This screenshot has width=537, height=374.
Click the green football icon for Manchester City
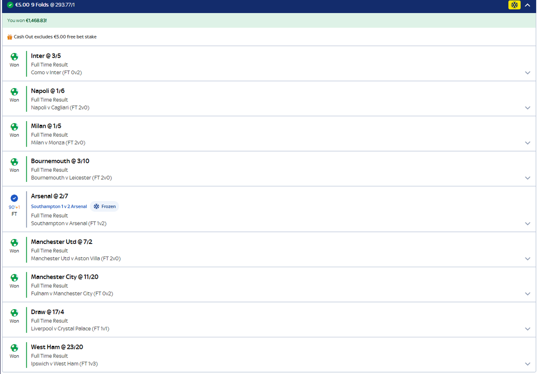click(14, 277)
